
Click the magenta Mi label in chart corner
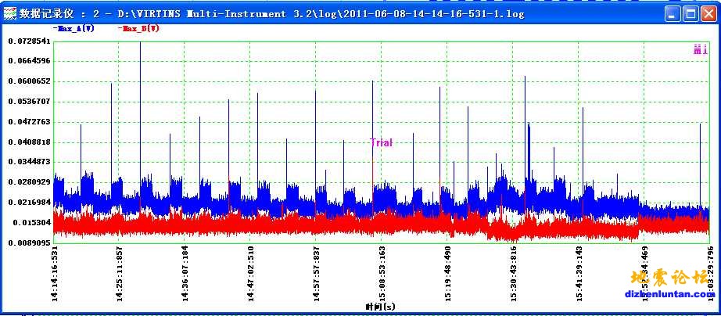click(x=700, y=49)
